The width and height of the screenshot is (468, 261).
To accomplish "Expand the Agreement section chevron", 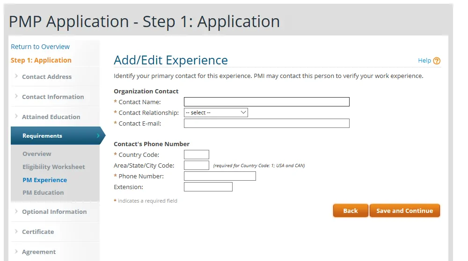I will pos(16,252).
